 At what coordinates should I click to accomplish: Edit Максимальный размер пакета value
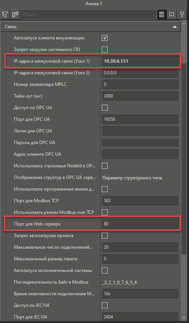(140, 259)
